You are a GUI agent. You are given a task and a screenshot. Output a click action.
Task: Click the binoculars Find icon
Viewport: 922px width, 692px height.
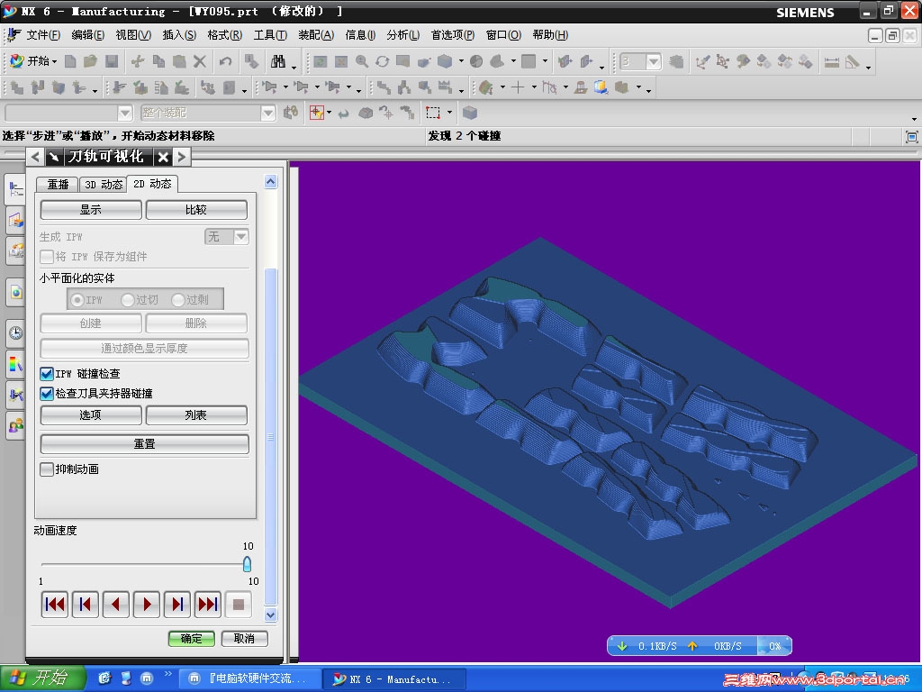[278, 61]
